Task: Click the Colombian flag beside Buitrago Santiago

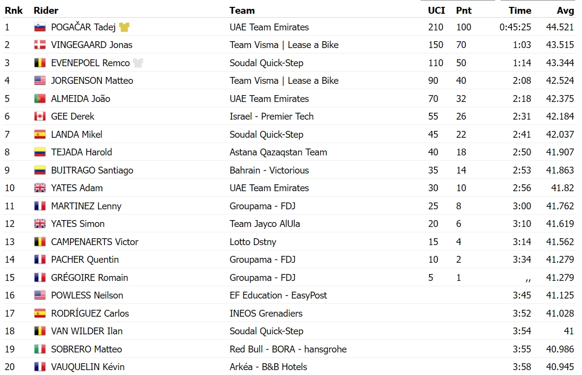Action: pos(40,170)
